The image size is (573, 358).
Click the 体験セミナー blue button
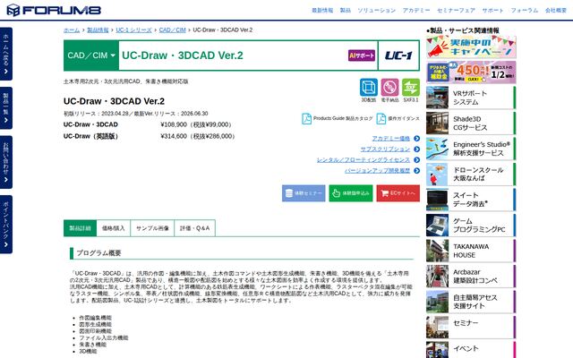[304, 193]
